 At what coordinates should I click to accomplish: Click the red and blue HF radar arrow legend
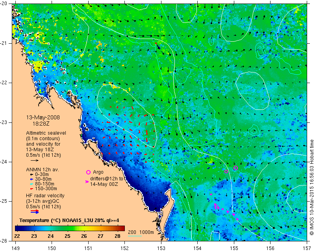pos(35,211)
